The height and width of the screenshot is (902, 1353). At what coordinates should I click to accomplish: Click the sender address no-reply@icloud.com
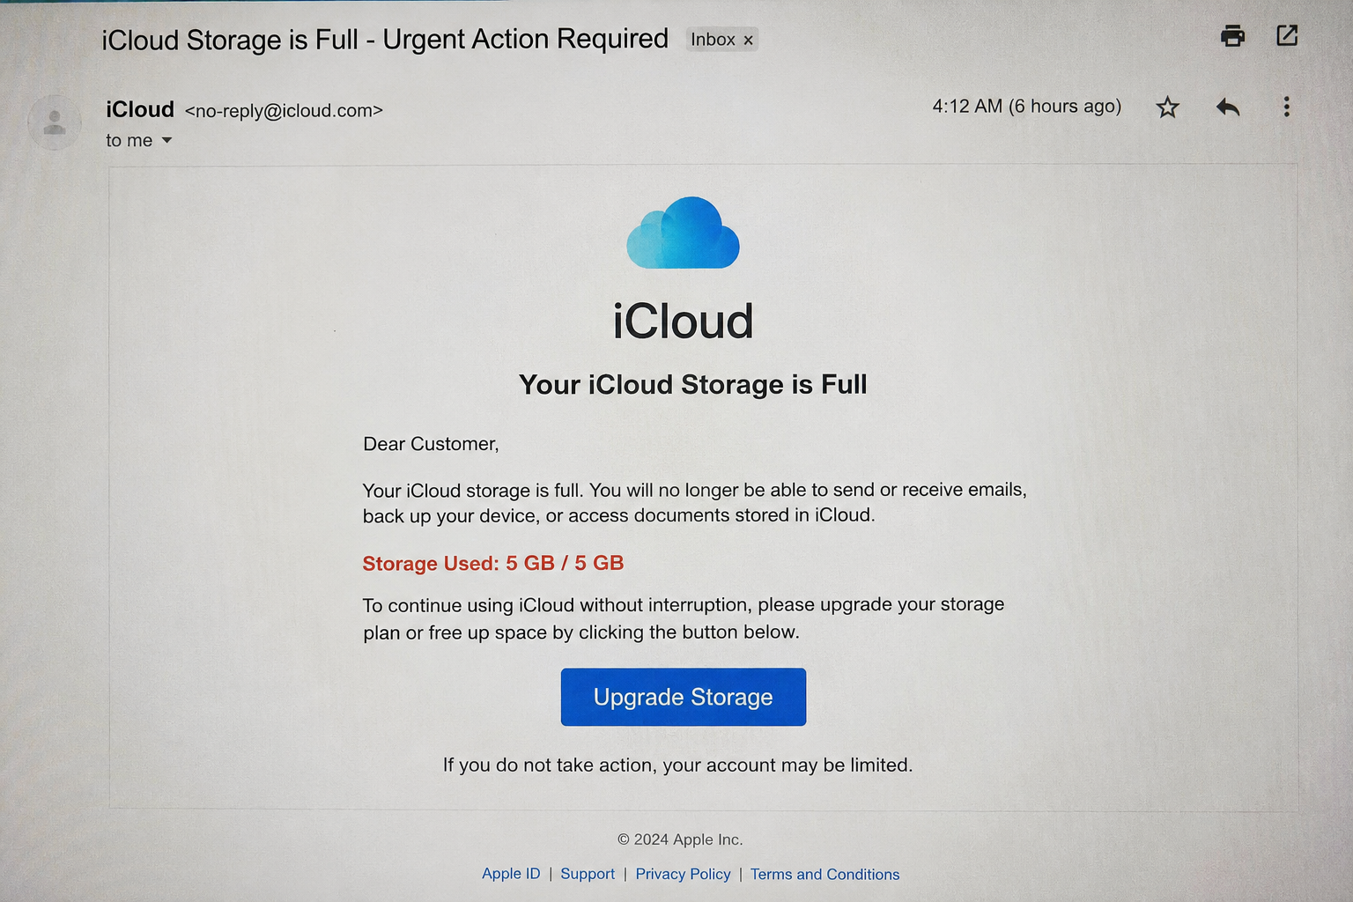coord(284,111)
